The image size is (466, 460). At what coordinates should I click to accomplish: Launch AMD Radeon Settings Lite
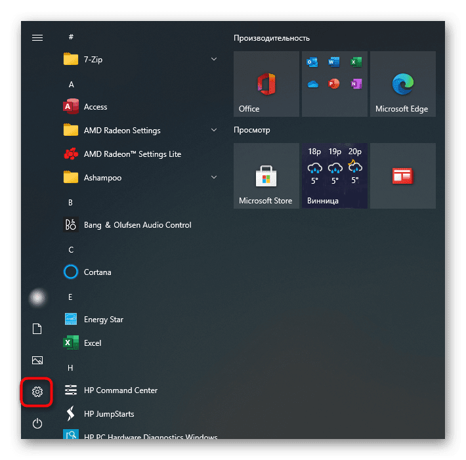tap(140, 154)
